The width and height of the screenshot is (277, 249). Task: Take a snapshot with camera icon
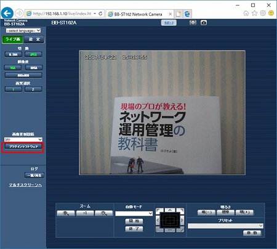[x=204, y=23]
